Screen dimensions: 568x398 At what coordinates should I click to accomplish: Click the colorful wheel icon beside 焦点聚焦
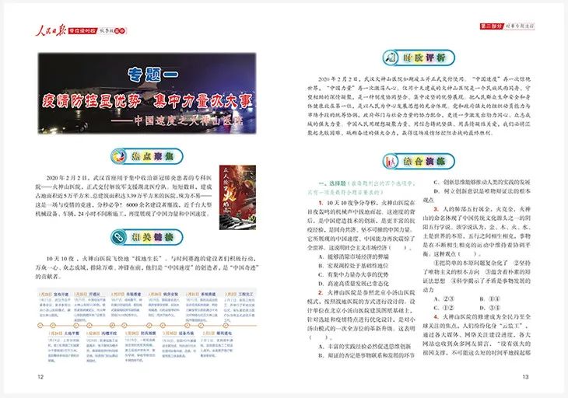118,156
